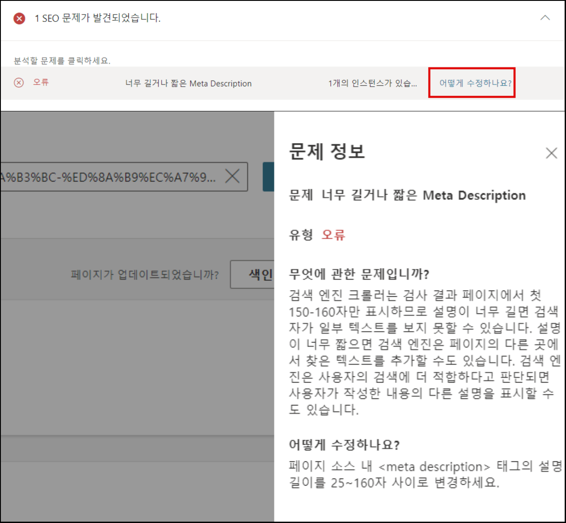
Task: Click the '페이지가 업데이트되었습니까?' text
Action: (145, 275)
